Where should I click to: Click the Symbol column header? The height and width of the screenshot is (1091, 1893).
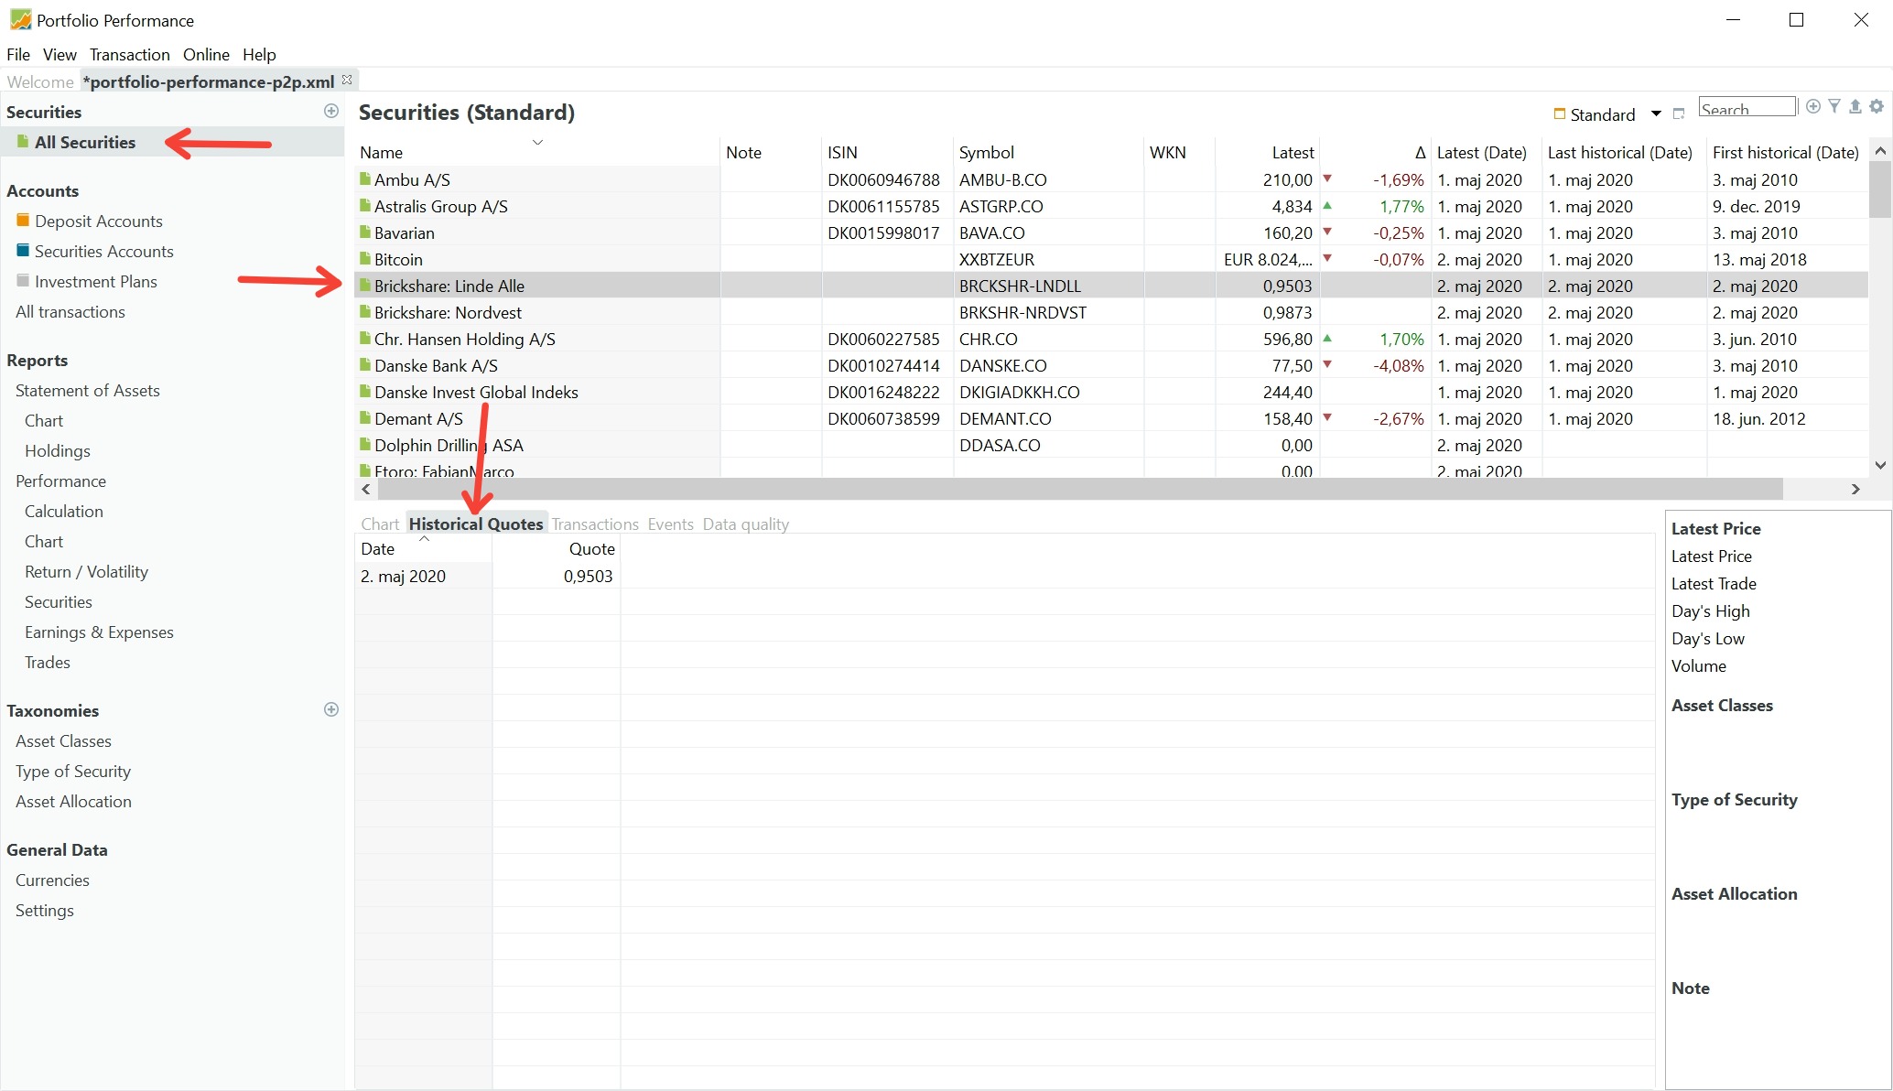[1048, 152]
